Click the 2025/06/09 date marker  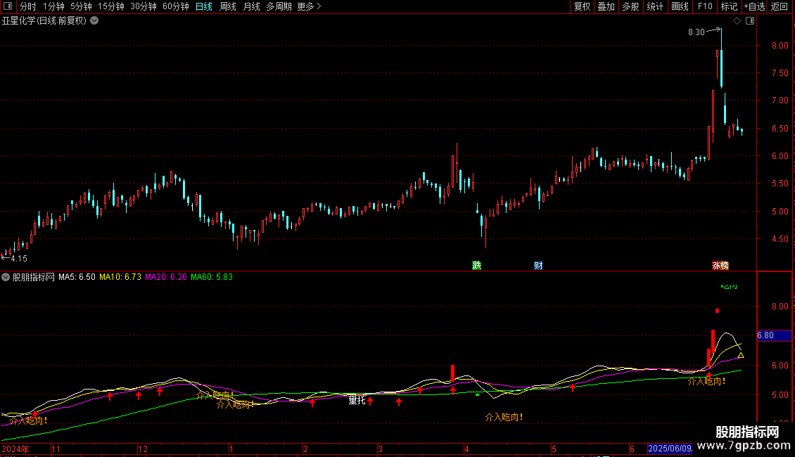click(670, 449)
